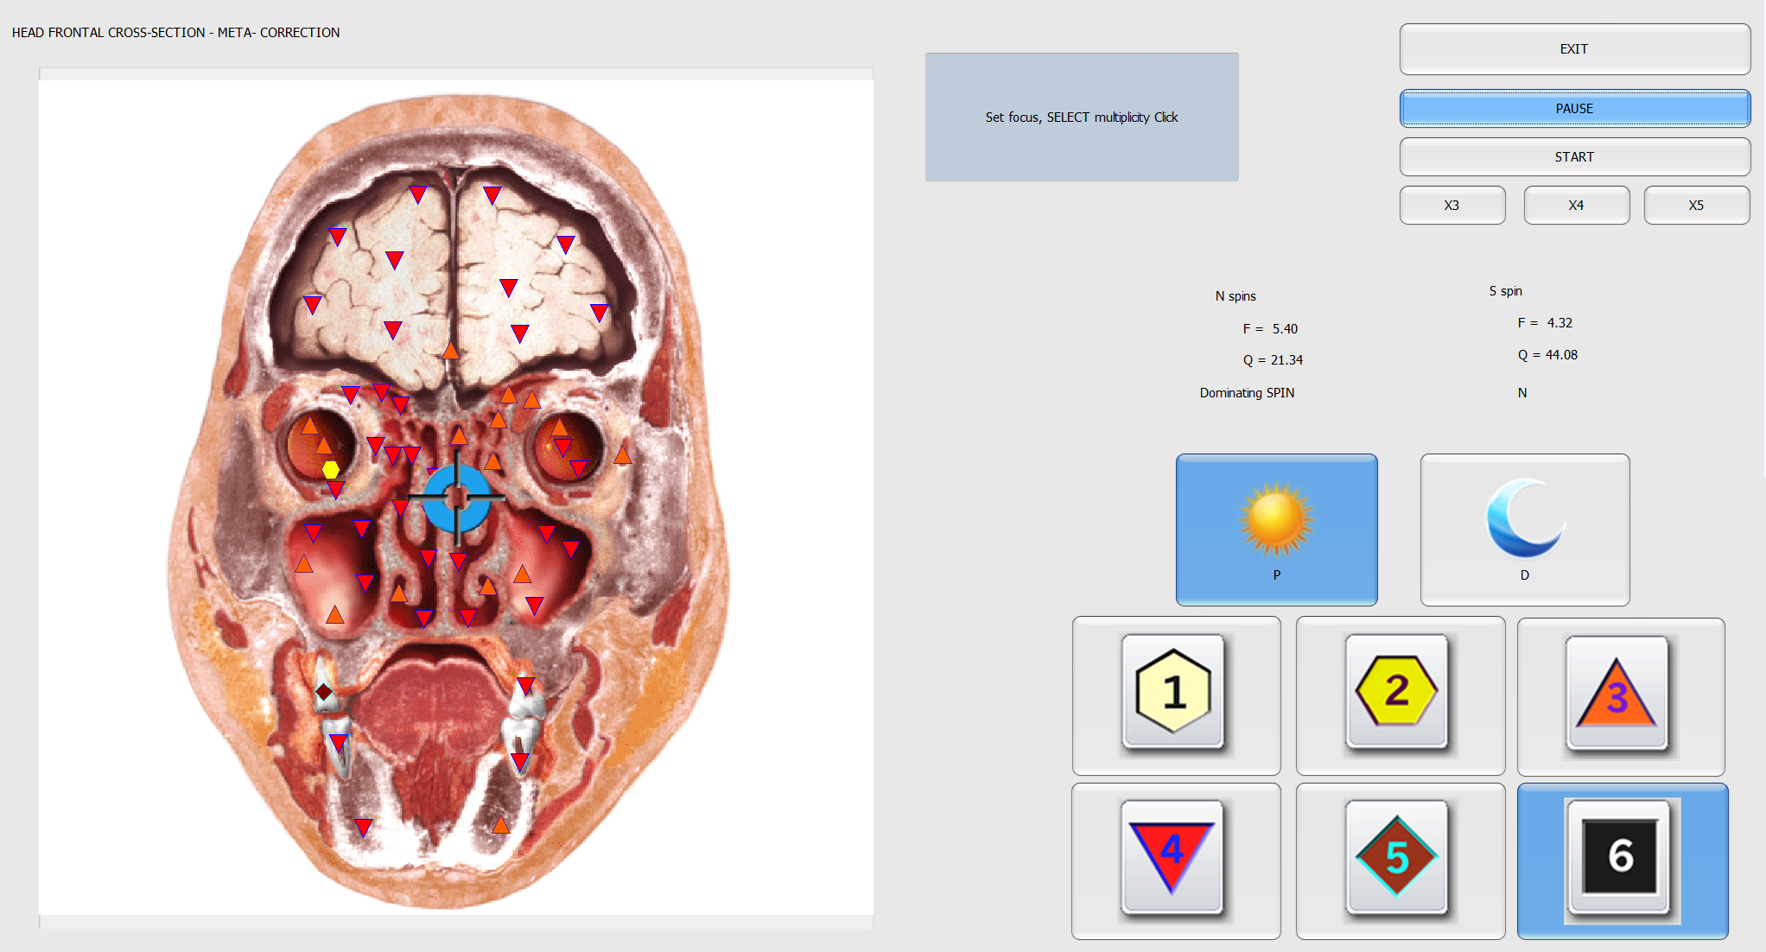Set multiplicity to X3
Viewport: 1766px width, 952px height.
point(1452,206)
